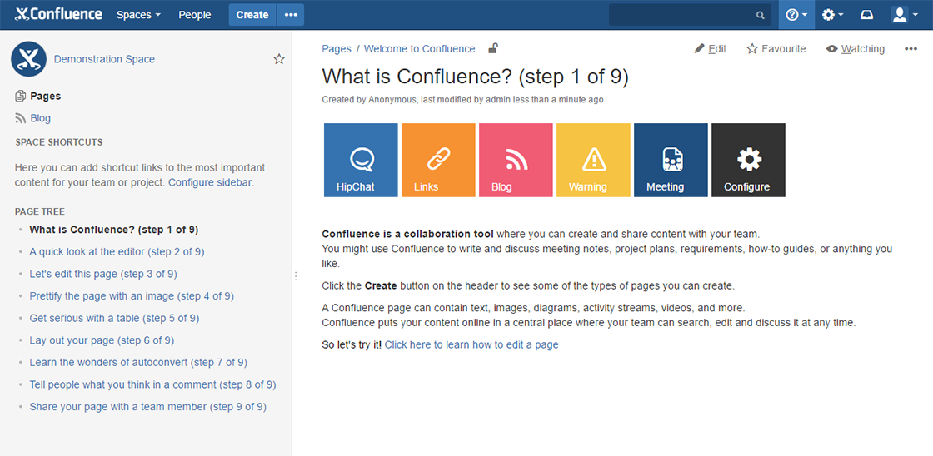Focus the header search field
The width and height of the screenshot is (933, 456).
690,15
